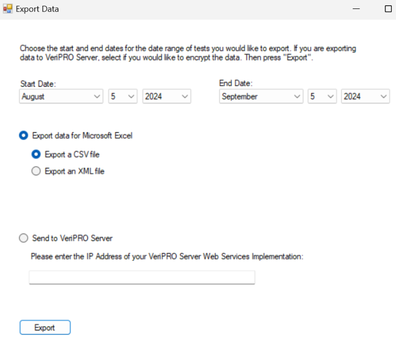396x343 pixels.
Task: Expand the End Date day dropdown
Action: [322, 96]
